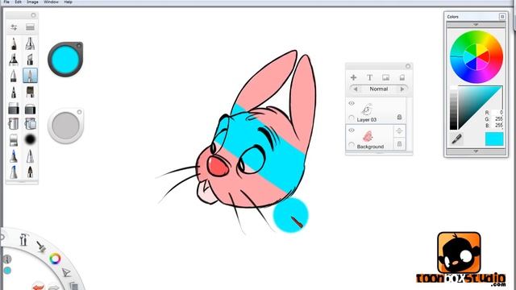Viewport: 516px width, 290px height.
Task: Switch to next blend mode with right arrow
Action: point(402,89)
